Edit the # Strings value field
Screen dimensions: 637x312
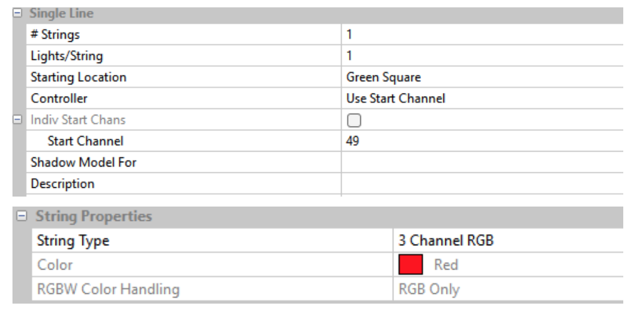[481, 35]
